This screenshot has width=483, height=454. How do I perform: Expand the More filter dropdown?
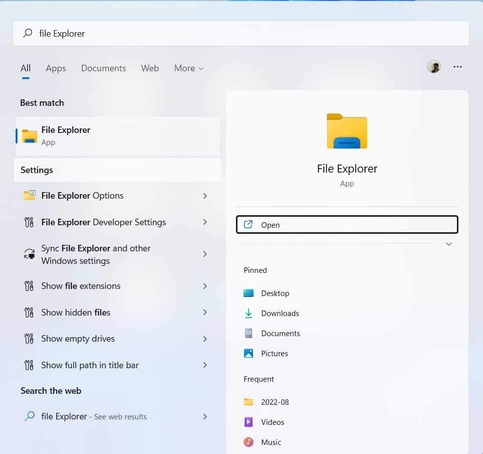(189, 68)
